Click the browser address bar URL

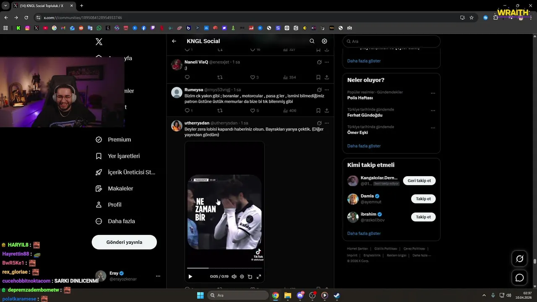point(83,18)
